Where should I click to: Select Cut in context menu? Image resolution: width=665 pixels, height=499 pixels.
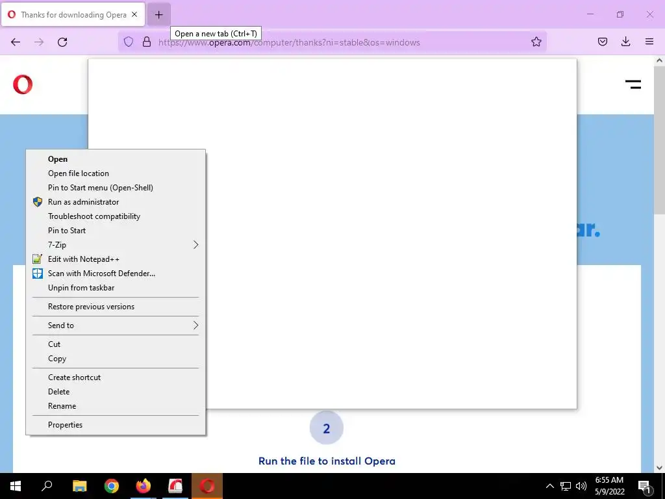(116, 344)
